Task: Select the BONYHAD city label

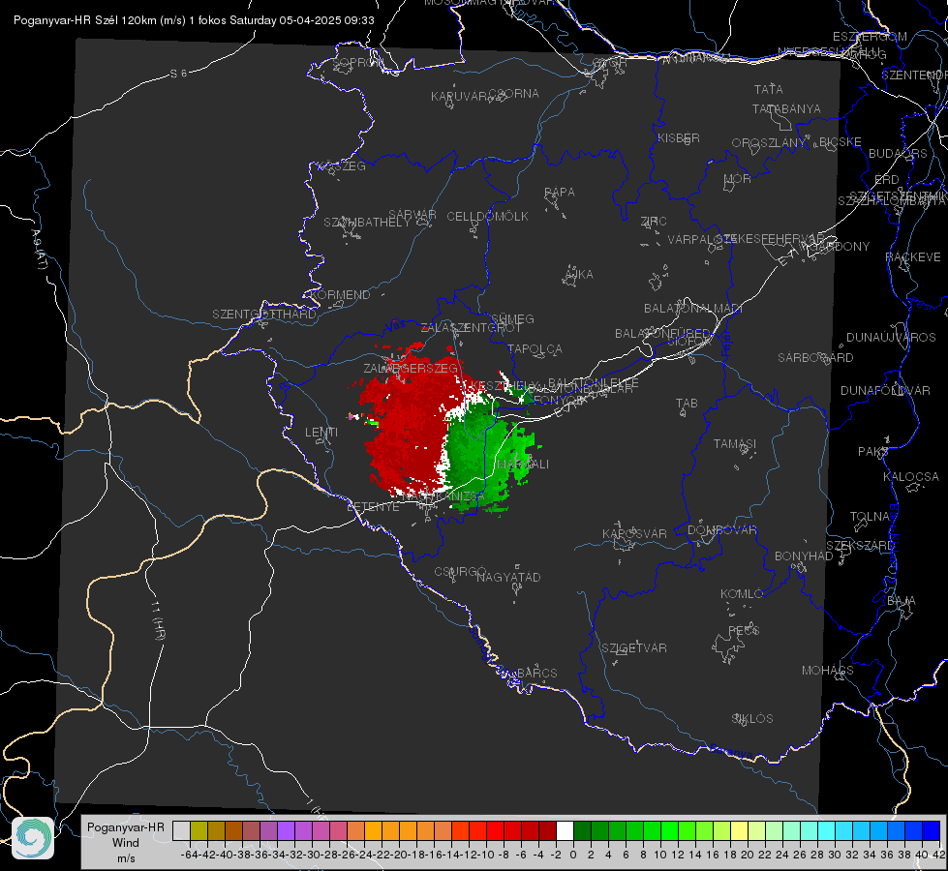Action: tap(804, 556)
